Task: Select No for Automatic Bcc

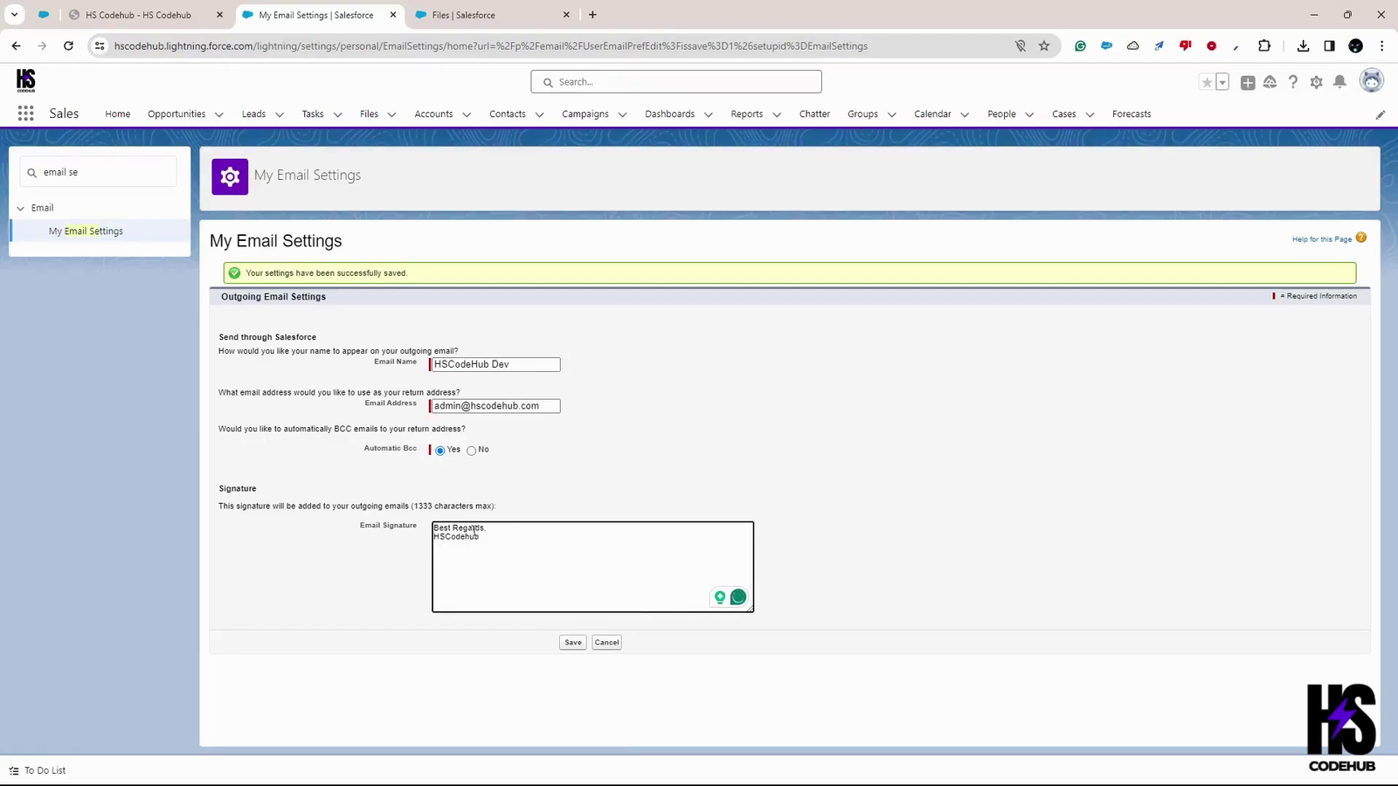Action: 472,451
